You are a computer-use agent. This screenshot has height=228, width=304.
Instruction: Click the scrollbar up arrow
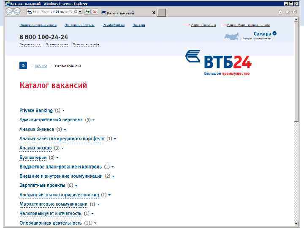(296, 19)
